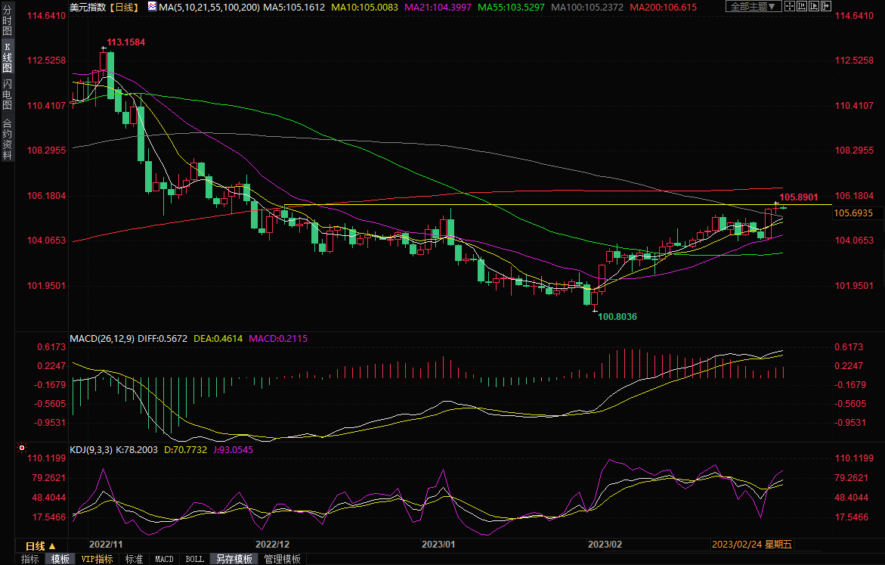
Task: Open the 合约资料 side tab
Action: click(7, 139)
